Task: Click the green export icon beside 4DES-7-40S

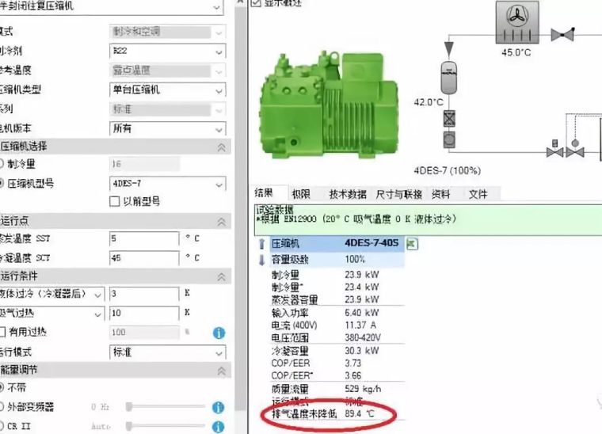Action: click(412, 245)
